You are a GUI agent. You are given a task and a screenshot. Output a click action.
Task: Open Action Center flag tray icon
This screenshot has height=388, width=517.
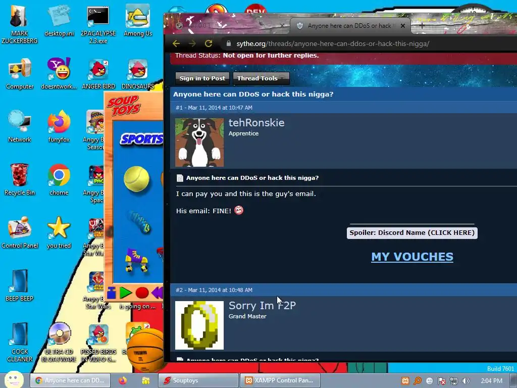442,381
